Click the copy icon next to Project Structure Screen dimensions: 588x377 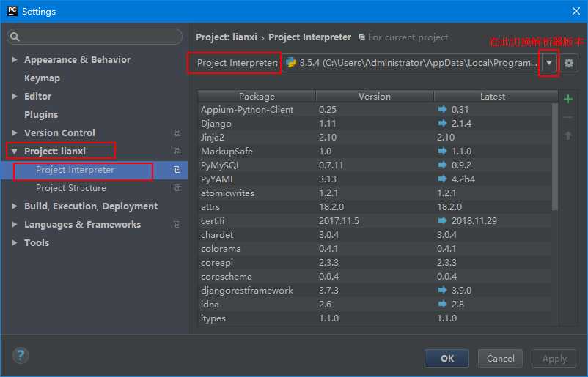pyautogui.click(x=177, y=188)
